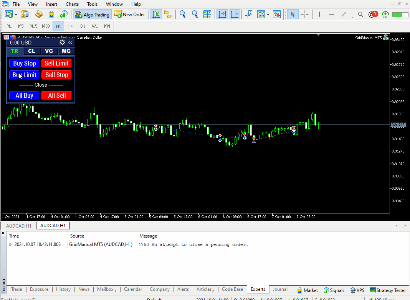
Task: Open the Window menu
Action: [x=114, y=4]
